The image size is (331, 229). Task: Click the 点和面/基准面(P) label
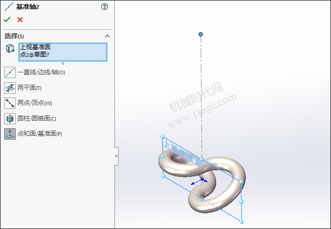[40, 133]
